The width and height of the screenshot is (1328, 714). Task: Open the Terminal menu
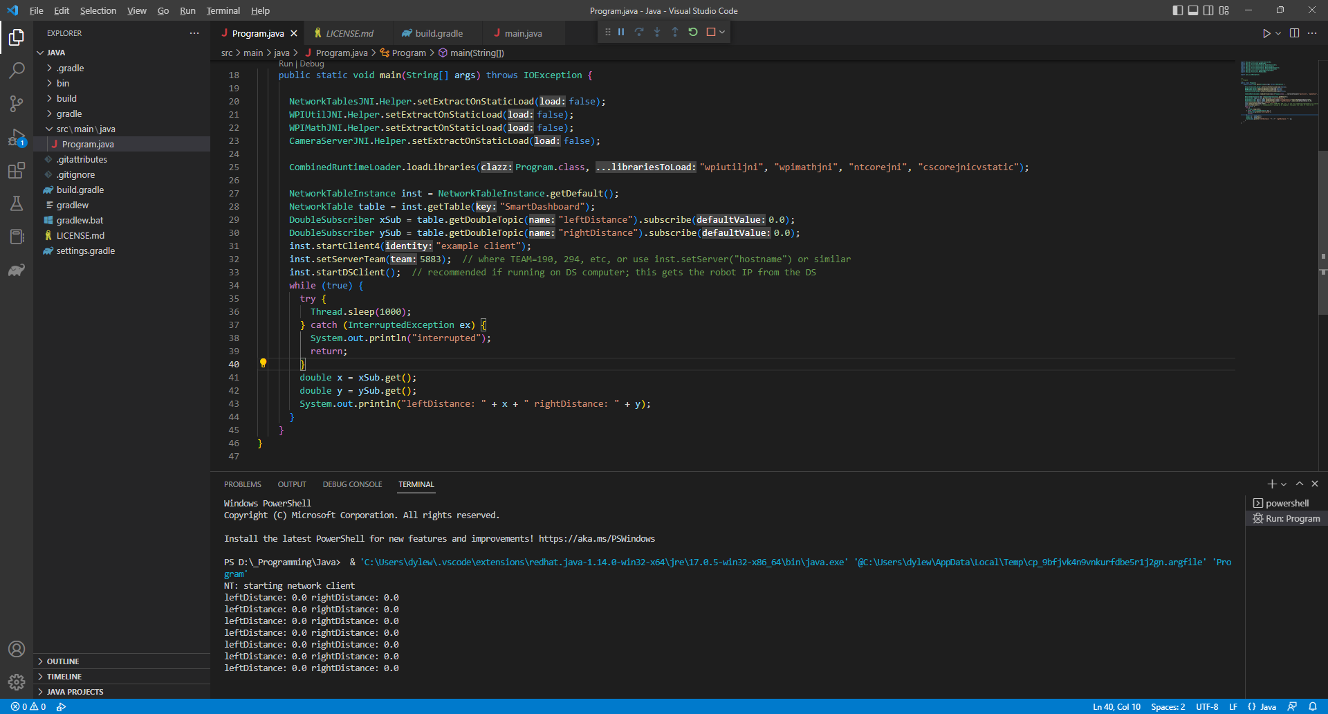click(223, 10)
